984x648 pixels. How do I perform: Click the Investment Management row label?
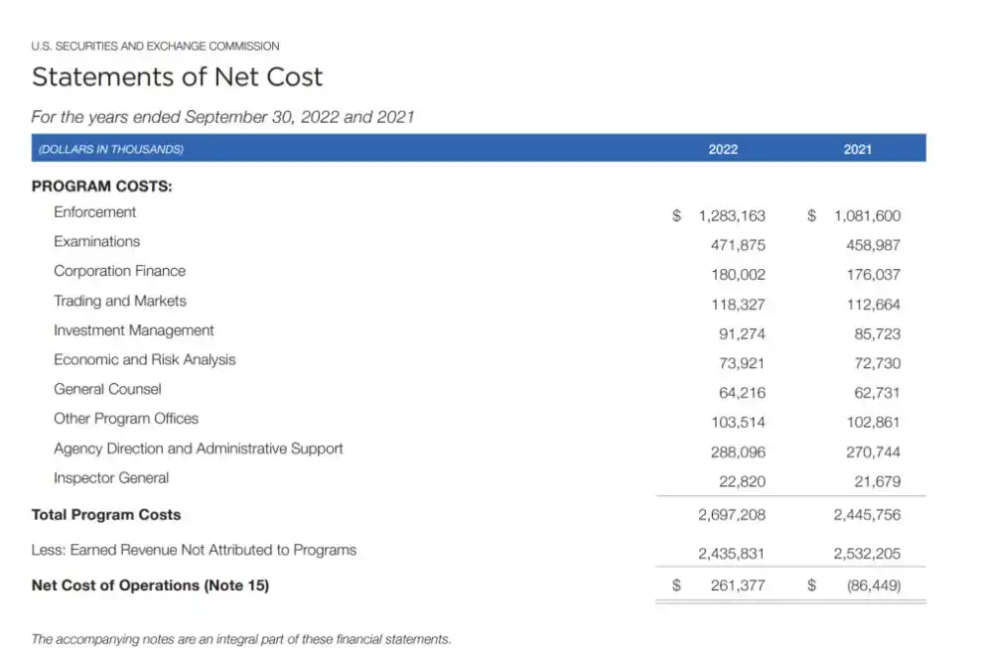(134, 330)
